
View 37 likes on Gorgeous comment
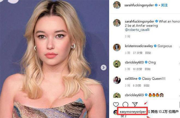point(137,53)
